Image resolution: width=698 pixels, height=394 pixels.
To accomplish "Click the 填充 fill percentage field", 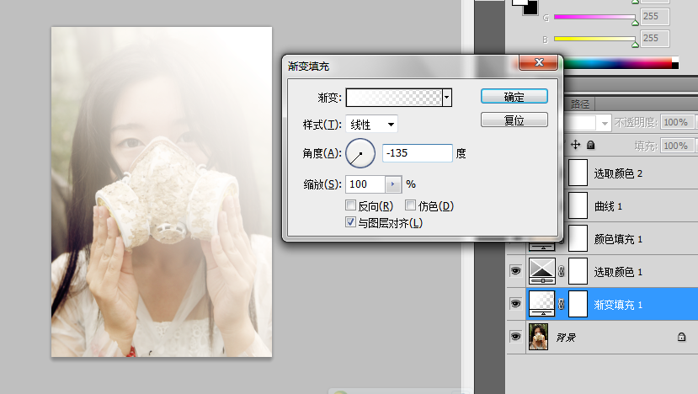I will [677, 146].
